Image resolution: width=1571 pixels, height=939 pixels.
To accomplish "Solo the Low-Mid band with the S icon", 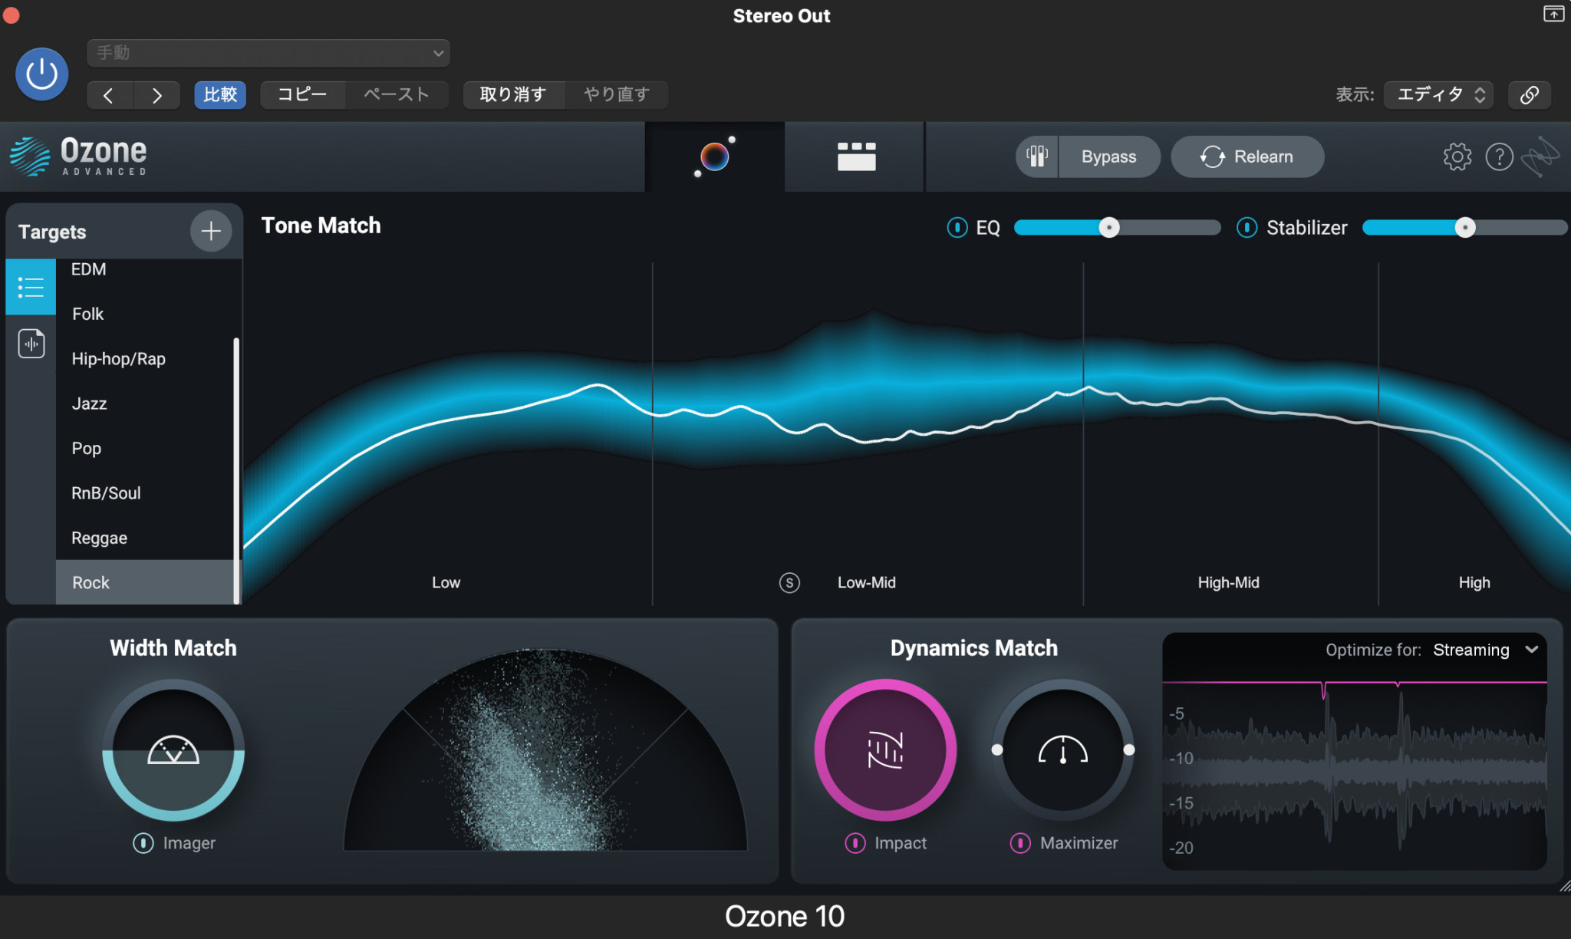I will click(789, 582).
